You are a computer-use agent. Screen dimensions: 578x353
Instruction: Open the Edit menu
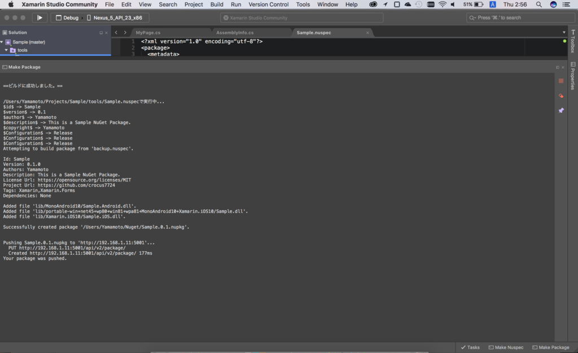pyautogui.click(x=126, y=5)
